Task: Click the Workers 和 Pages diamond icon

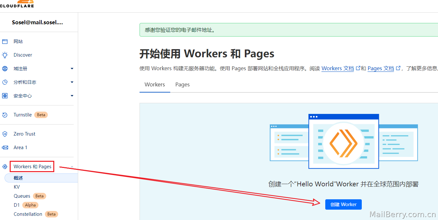Action: coord(5,167)
